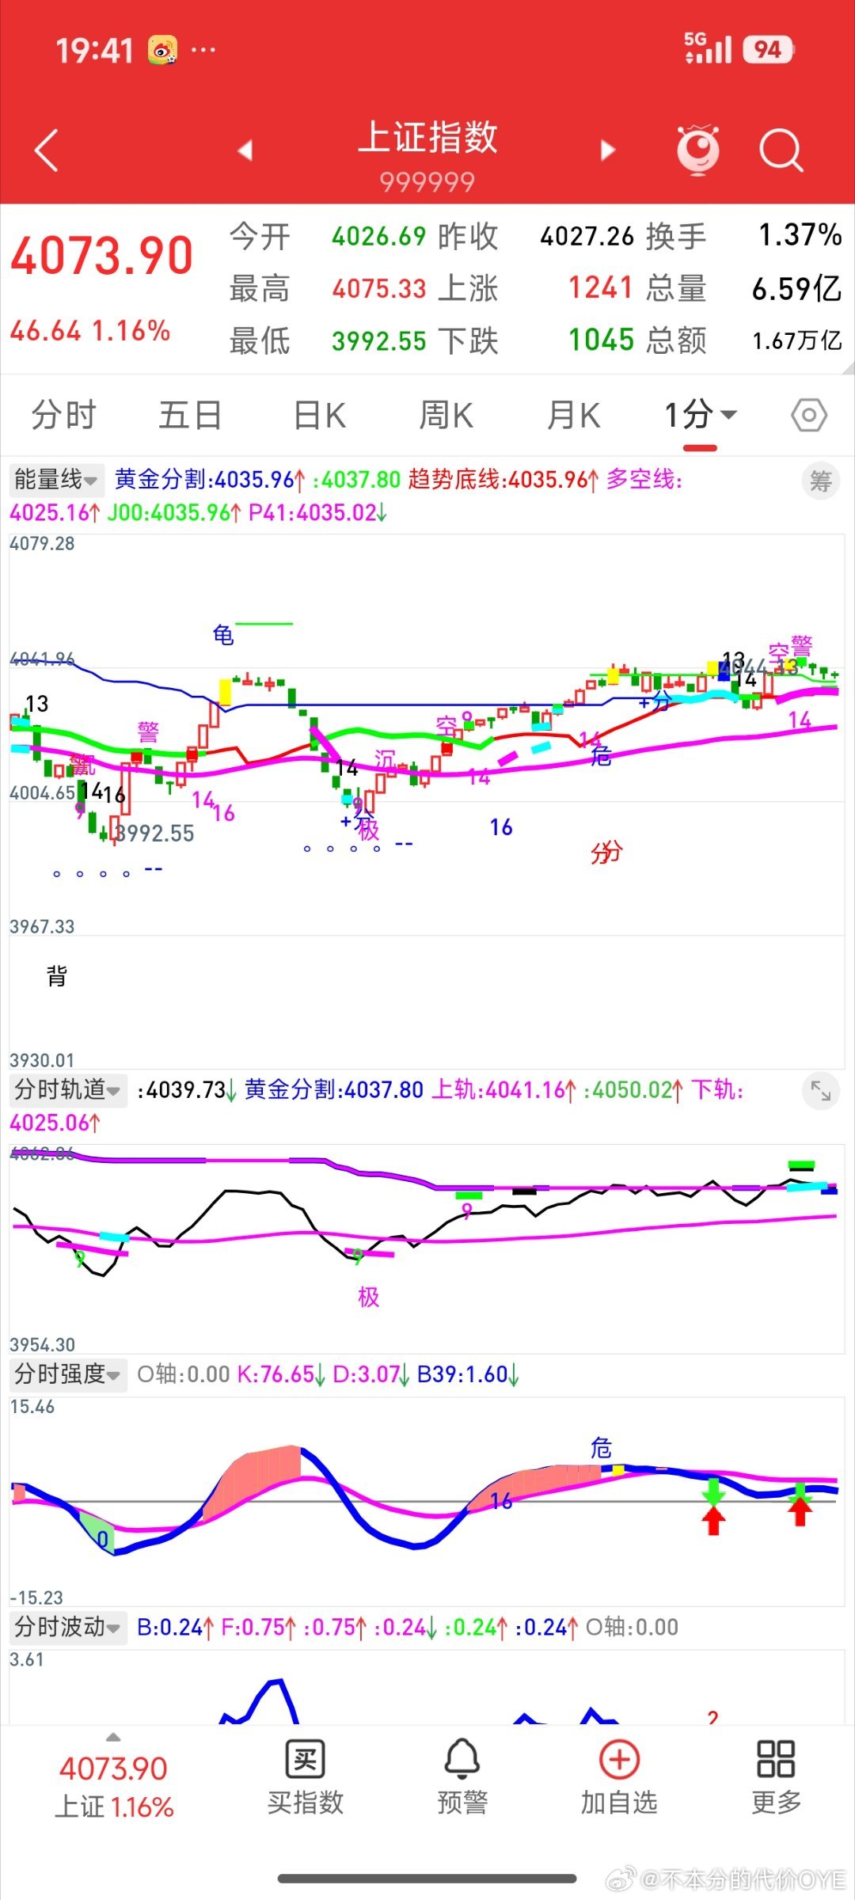
Task: Tap 趋势底线:4035.96 indicator value
Action: click(504, 480)
